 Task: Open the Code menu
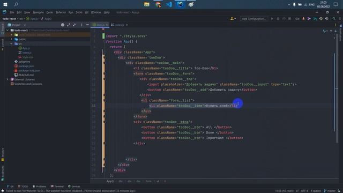[x=50, y=12]
